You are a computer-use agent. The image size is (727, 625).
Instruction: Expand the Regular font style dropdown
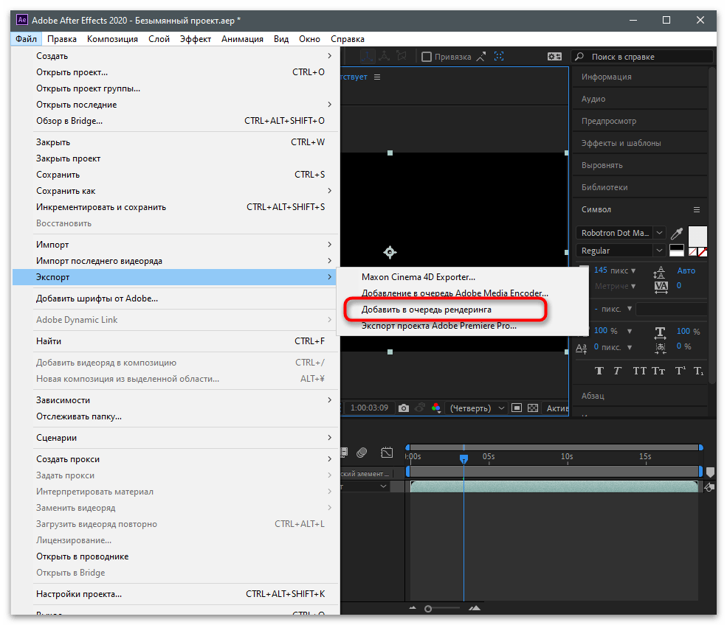(659, 251)
